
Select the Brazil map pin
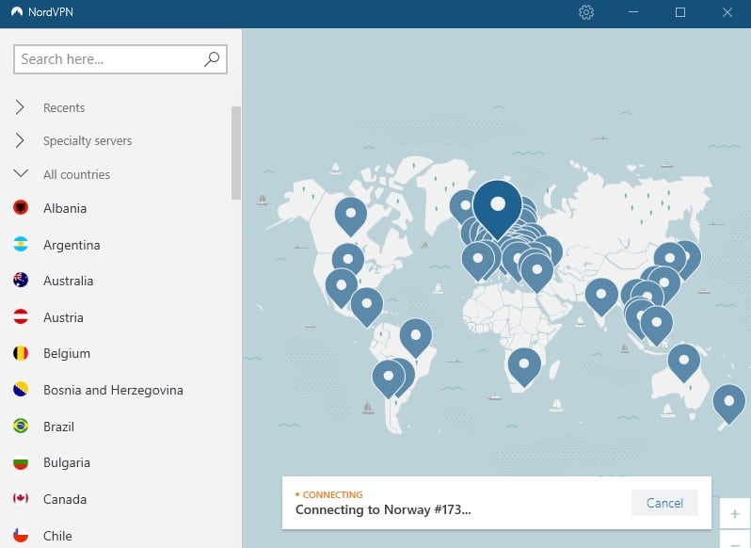pos(416,335)
